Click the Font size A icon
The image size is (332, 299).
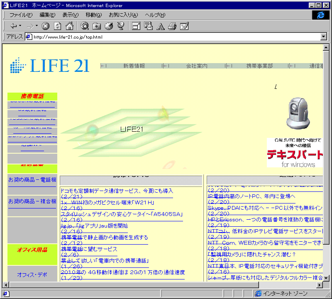160,26
